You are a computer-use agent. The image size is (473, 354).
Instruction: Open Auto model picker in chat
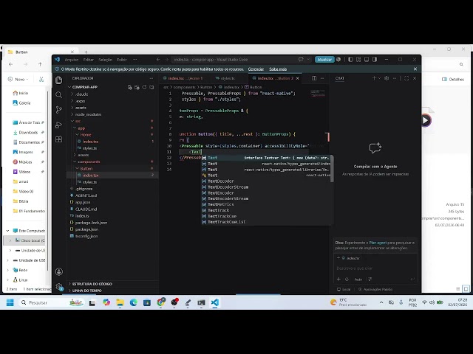tap(358, 280)
